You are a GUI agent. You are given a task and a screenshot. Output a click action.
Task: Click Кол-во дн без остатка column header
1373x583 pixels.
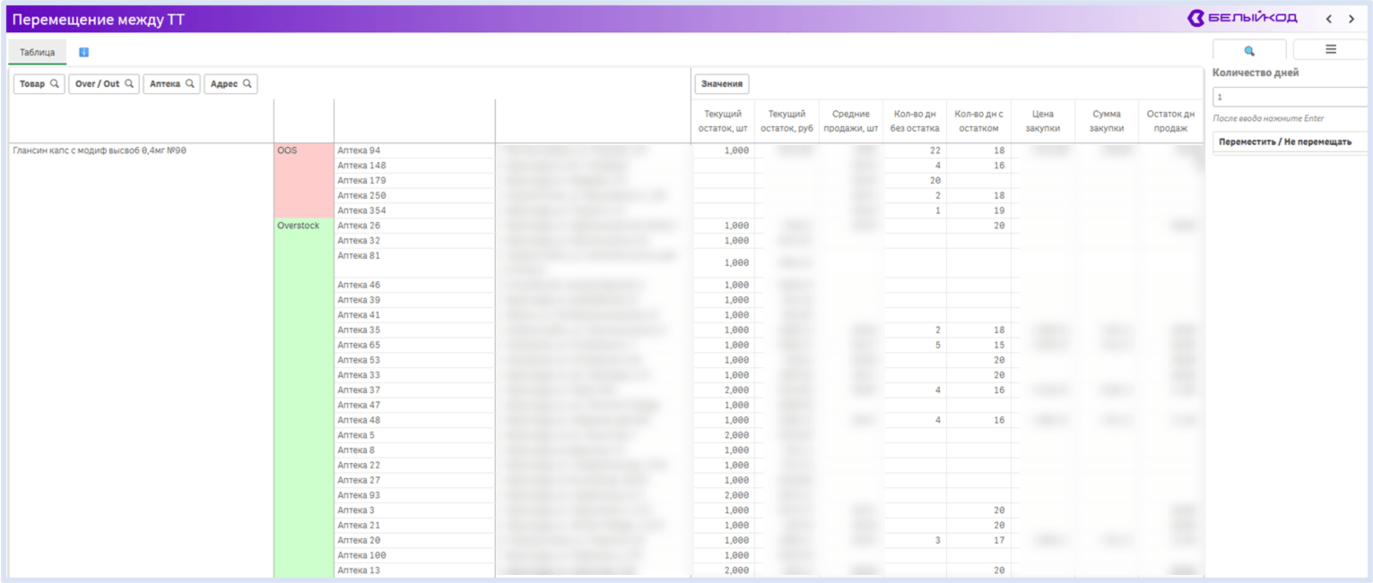click(x=915, y=121)
